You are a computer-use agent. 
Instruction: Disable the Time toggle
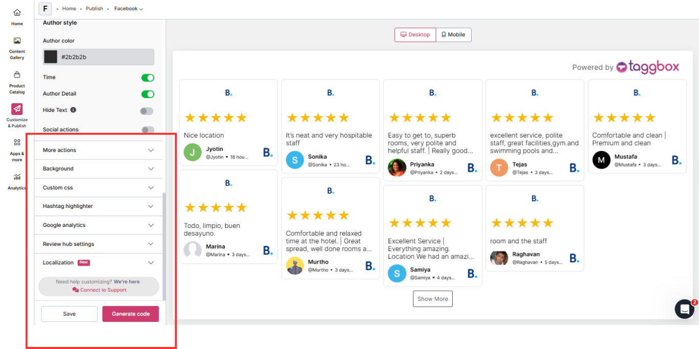[147, 78]
